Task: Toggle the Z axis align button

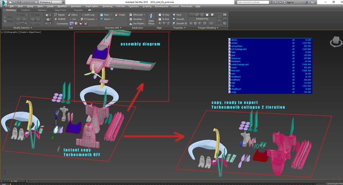Action: 168,23
